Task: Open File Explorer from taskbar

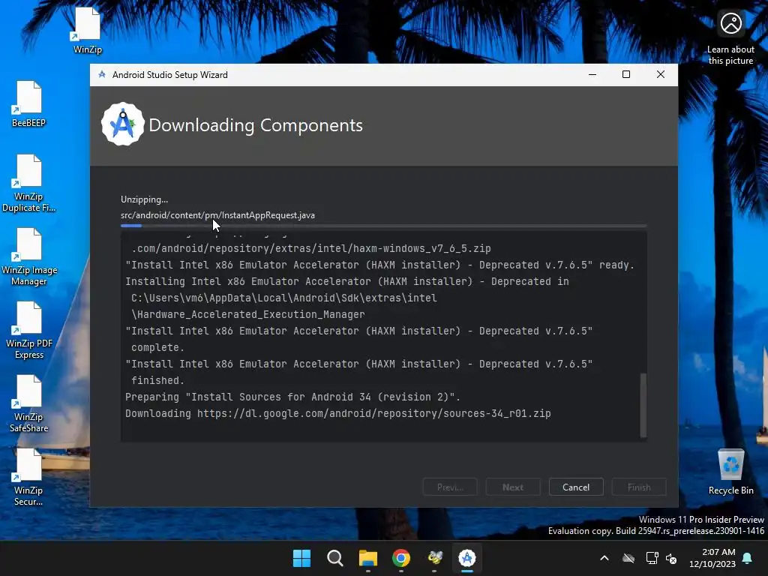Action: [x=367, y=558]
